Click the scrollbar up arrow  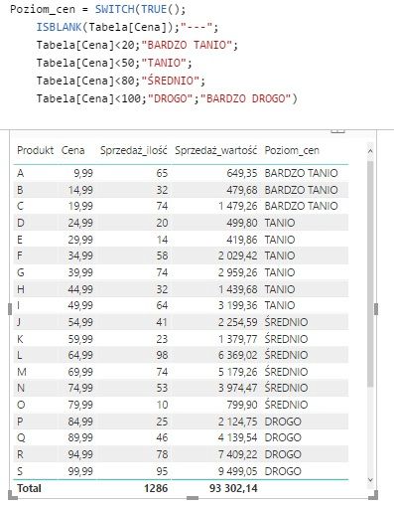click(x=370, y=151)
